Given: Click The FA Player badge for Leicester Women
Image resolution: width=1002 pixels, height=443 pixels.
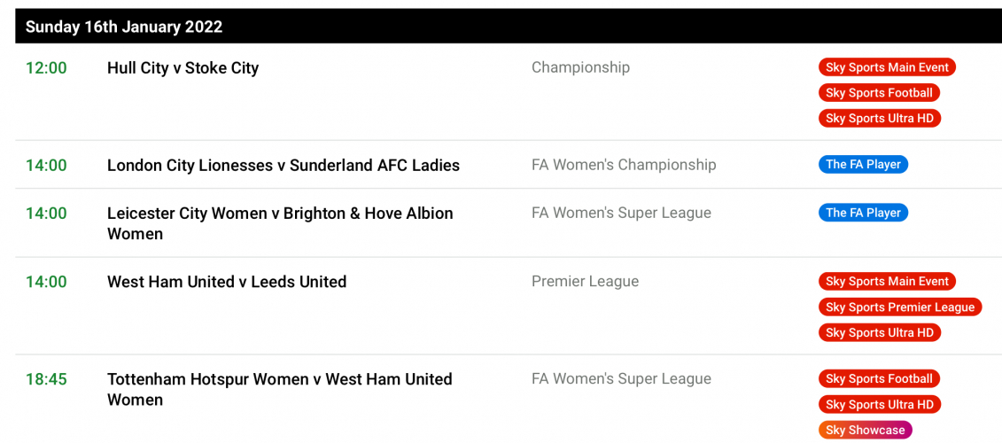Looking at the screenshot, I should [x=862, y=213].
